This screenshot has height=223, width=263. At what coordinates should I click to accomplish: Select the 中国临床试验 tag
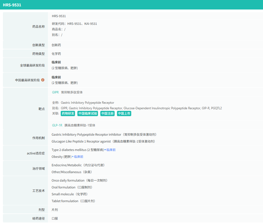pos(88,113)
